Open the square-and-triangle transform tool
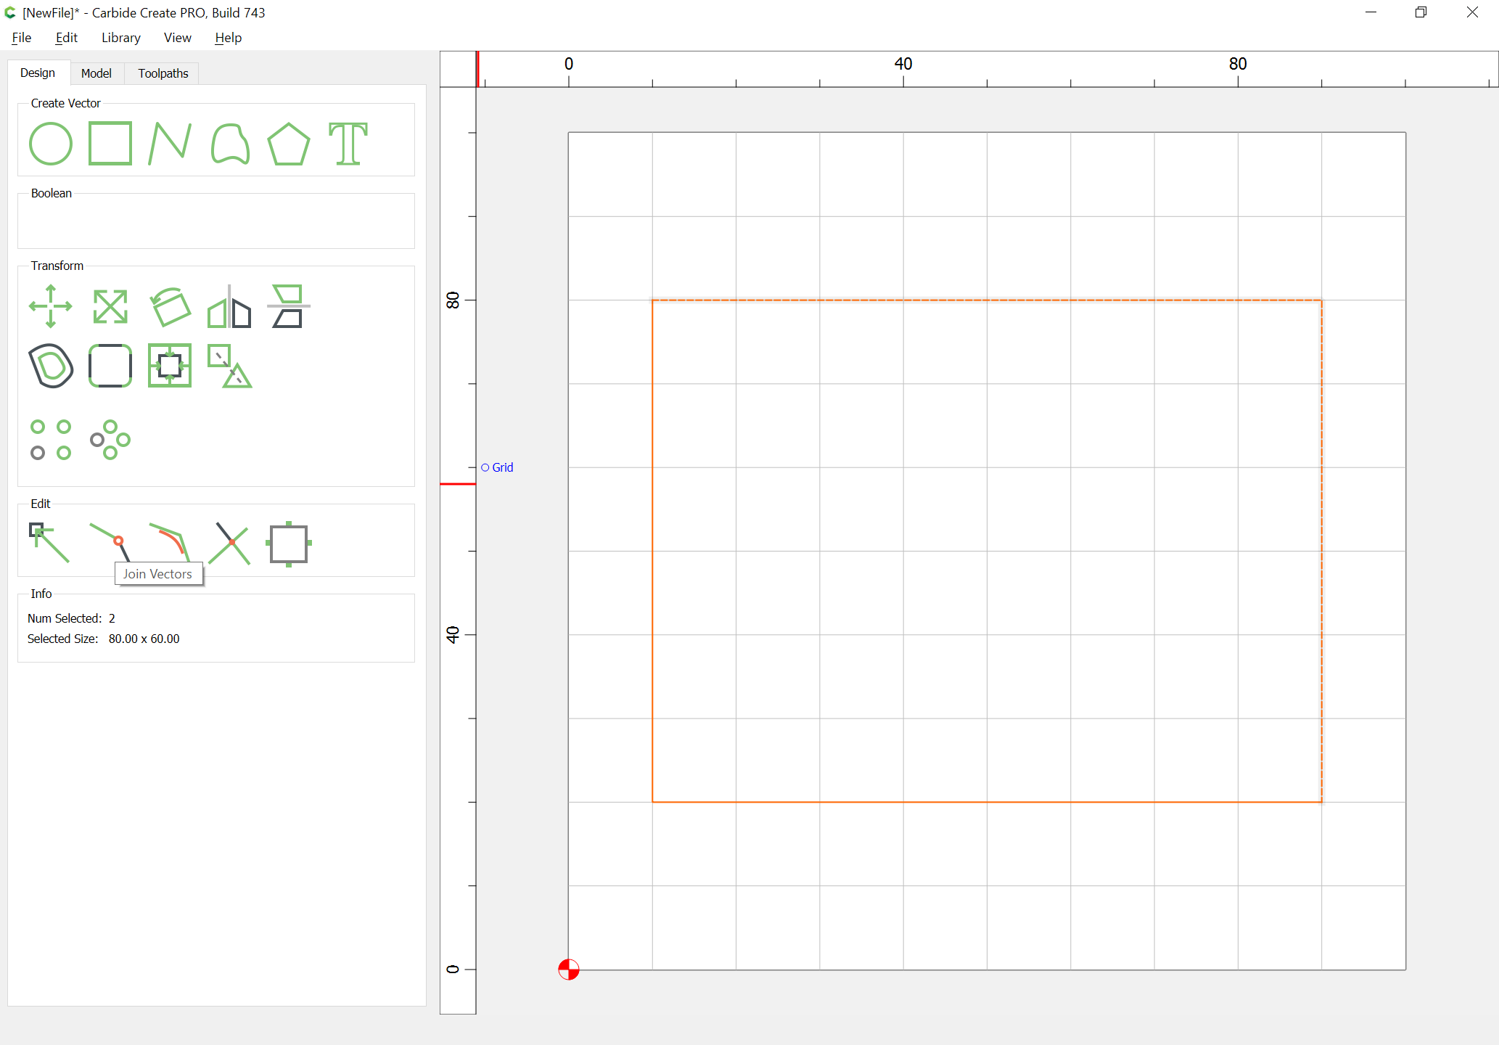The image size is (1499, 1045). click(229, 366)
